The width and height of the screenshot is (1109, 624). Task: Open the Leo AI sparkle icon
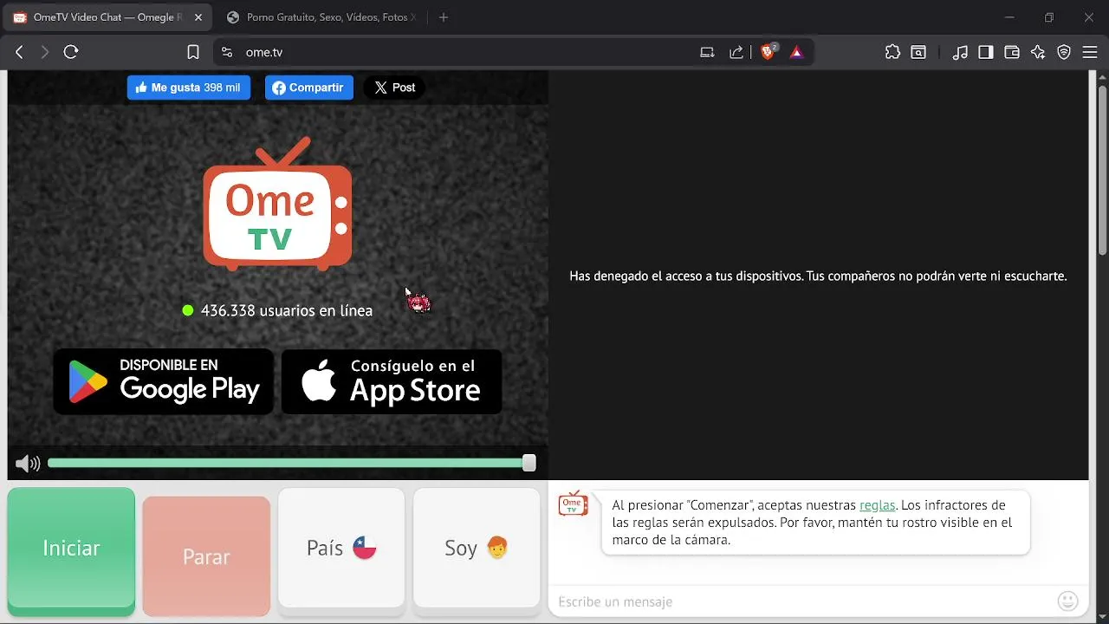click(x=1038, y=52)
